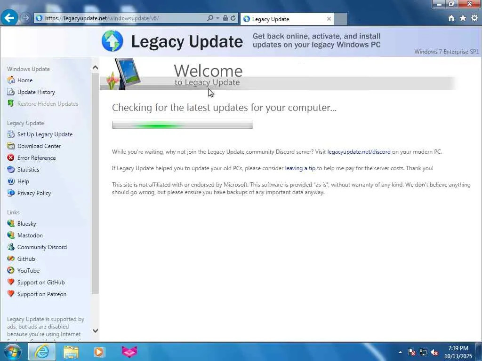482x361 pixels.
Task: Click the Mastodon icon in Links
Action: pos(11,235)
